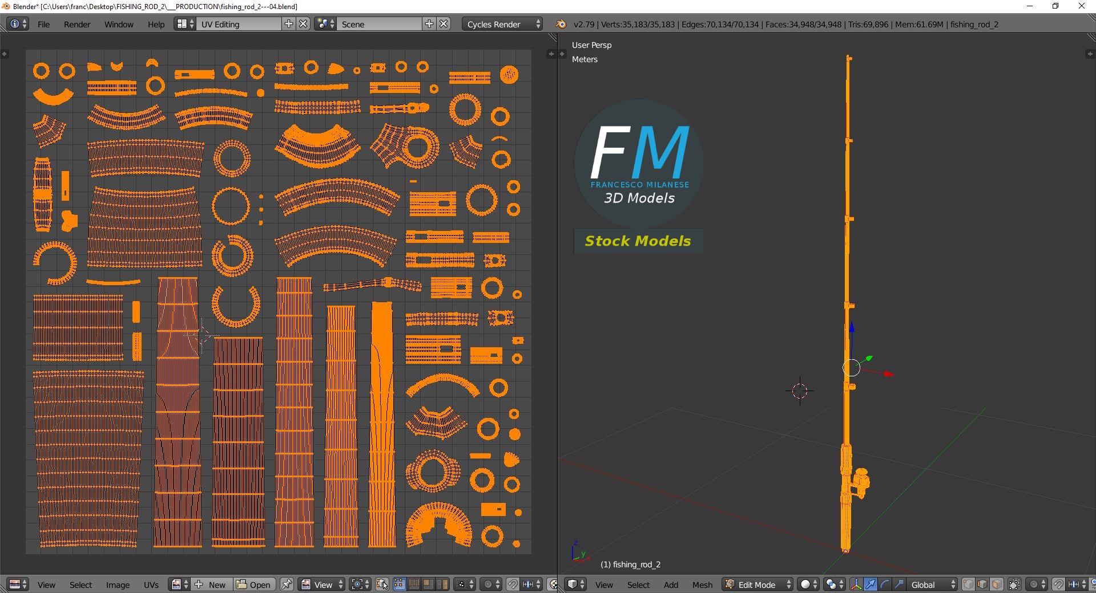1096x593 pixels.
Task: Open the UVs menu
Action: click(x=151, y=584)
